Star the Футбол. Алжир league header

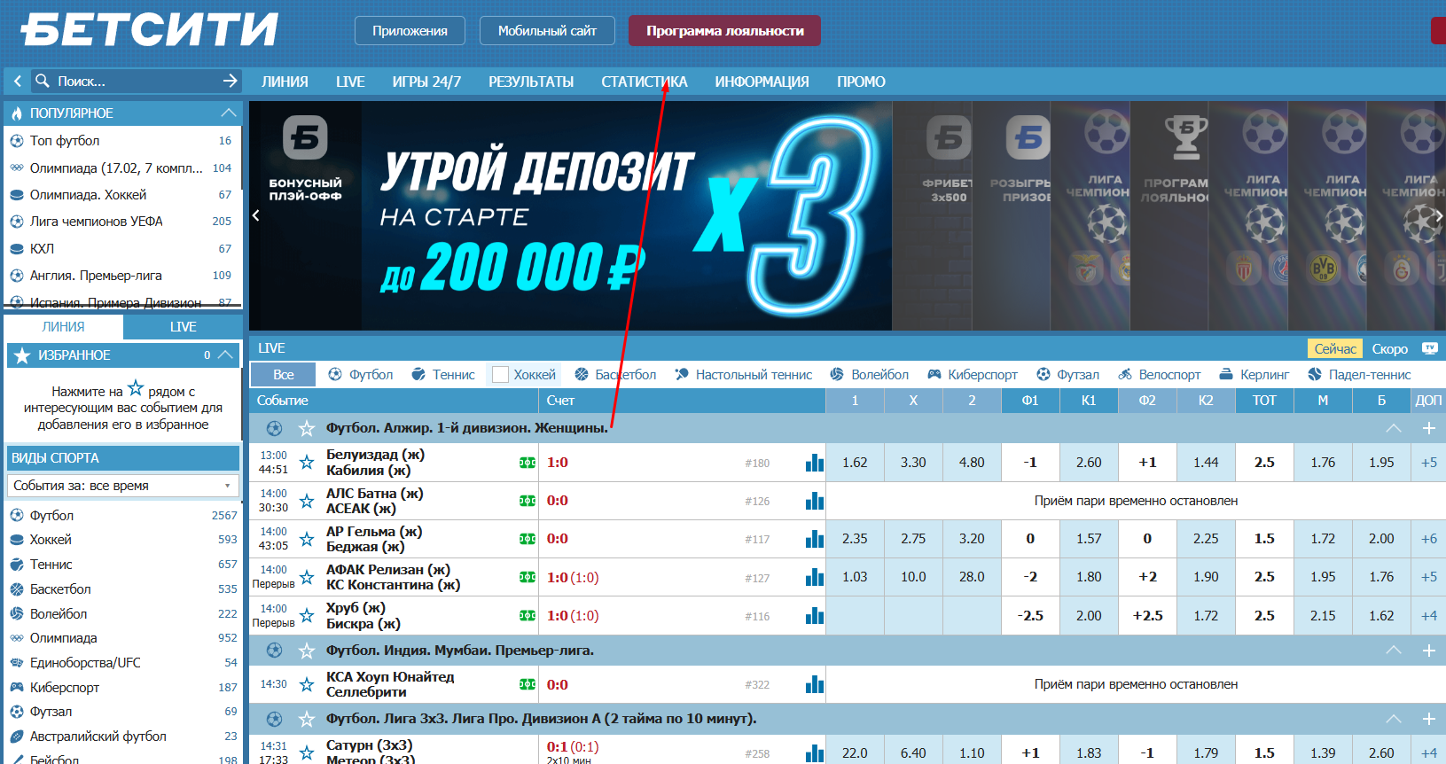307,428
